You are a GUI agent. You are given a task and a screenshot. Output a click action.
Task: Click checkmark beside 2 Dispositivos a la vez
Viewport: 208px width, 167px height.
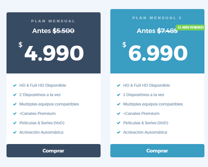coord(15,95)
